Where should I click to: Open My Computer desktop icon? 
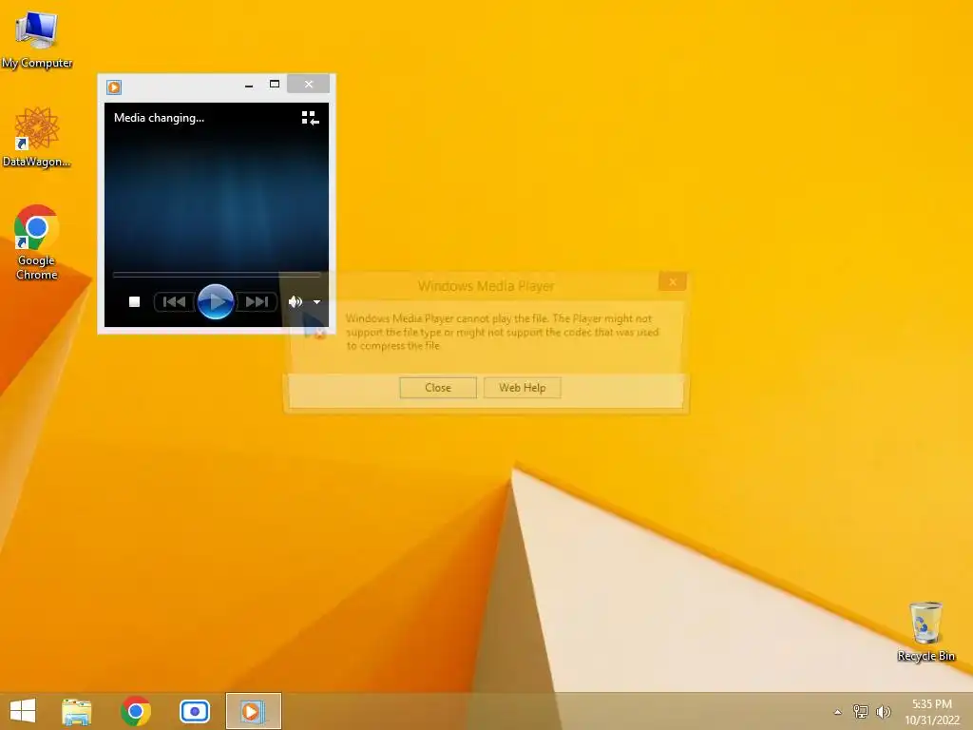pos(37,40)
